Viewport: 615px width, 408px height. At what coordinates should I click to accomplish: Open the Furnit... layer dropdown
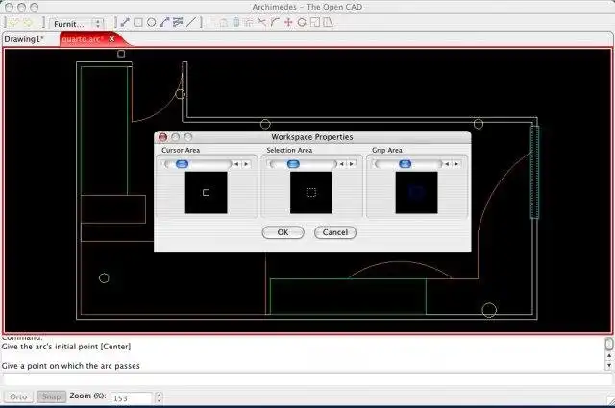click(77, 22)
